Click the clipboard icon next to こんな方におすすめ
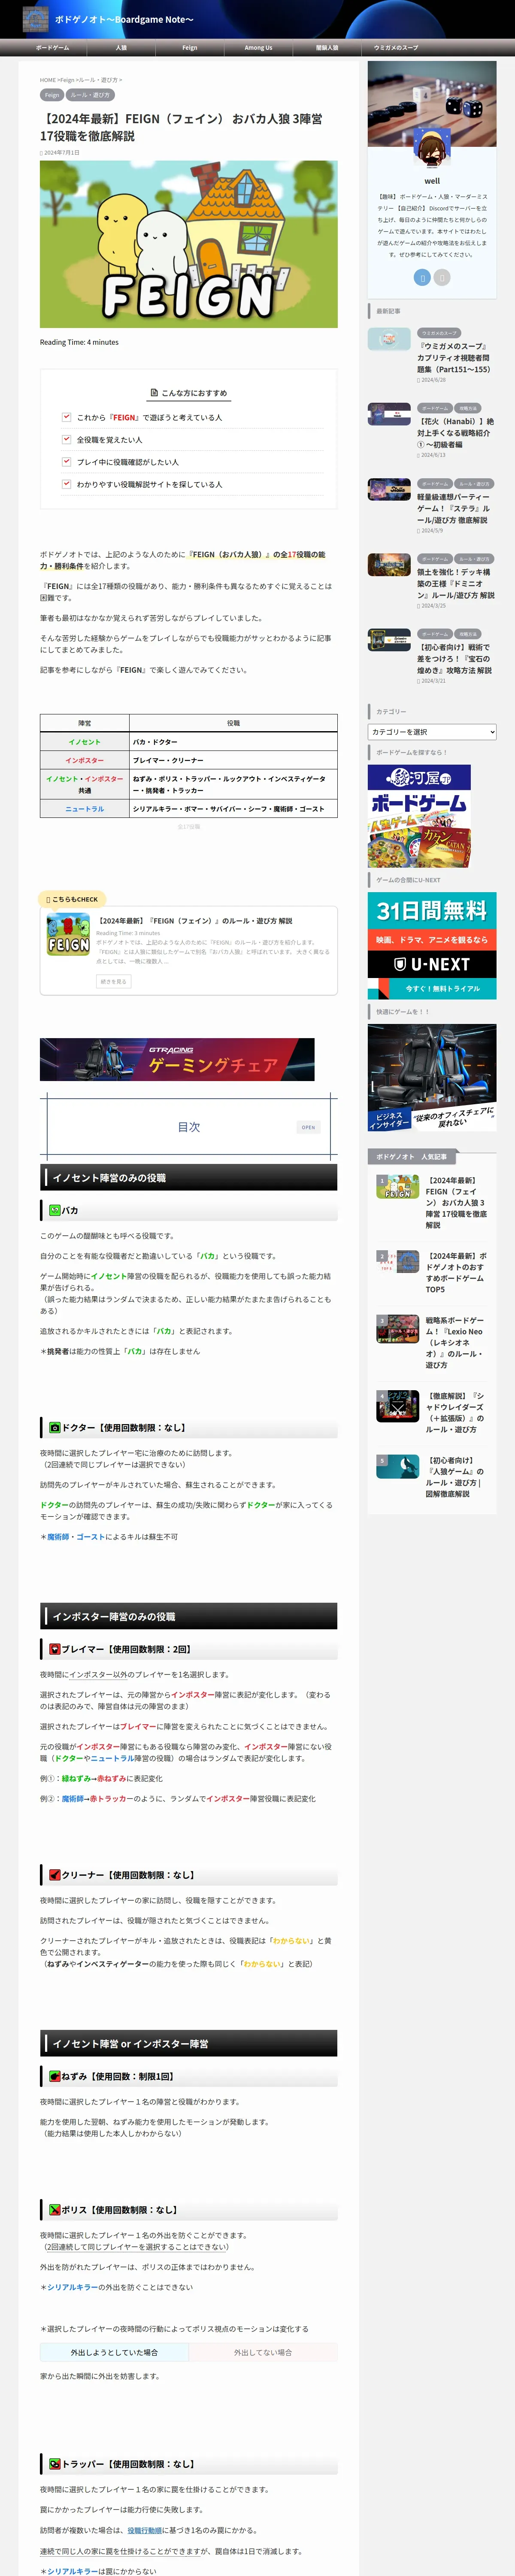Viewport: 515px width, 2576px height. (153, 393)
